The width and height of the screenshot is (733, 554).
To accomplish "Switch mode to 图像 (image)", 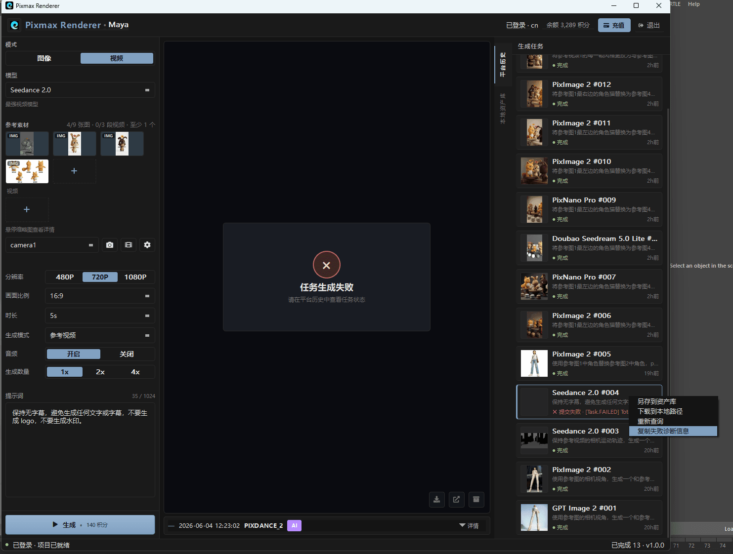I will [44, 58].
